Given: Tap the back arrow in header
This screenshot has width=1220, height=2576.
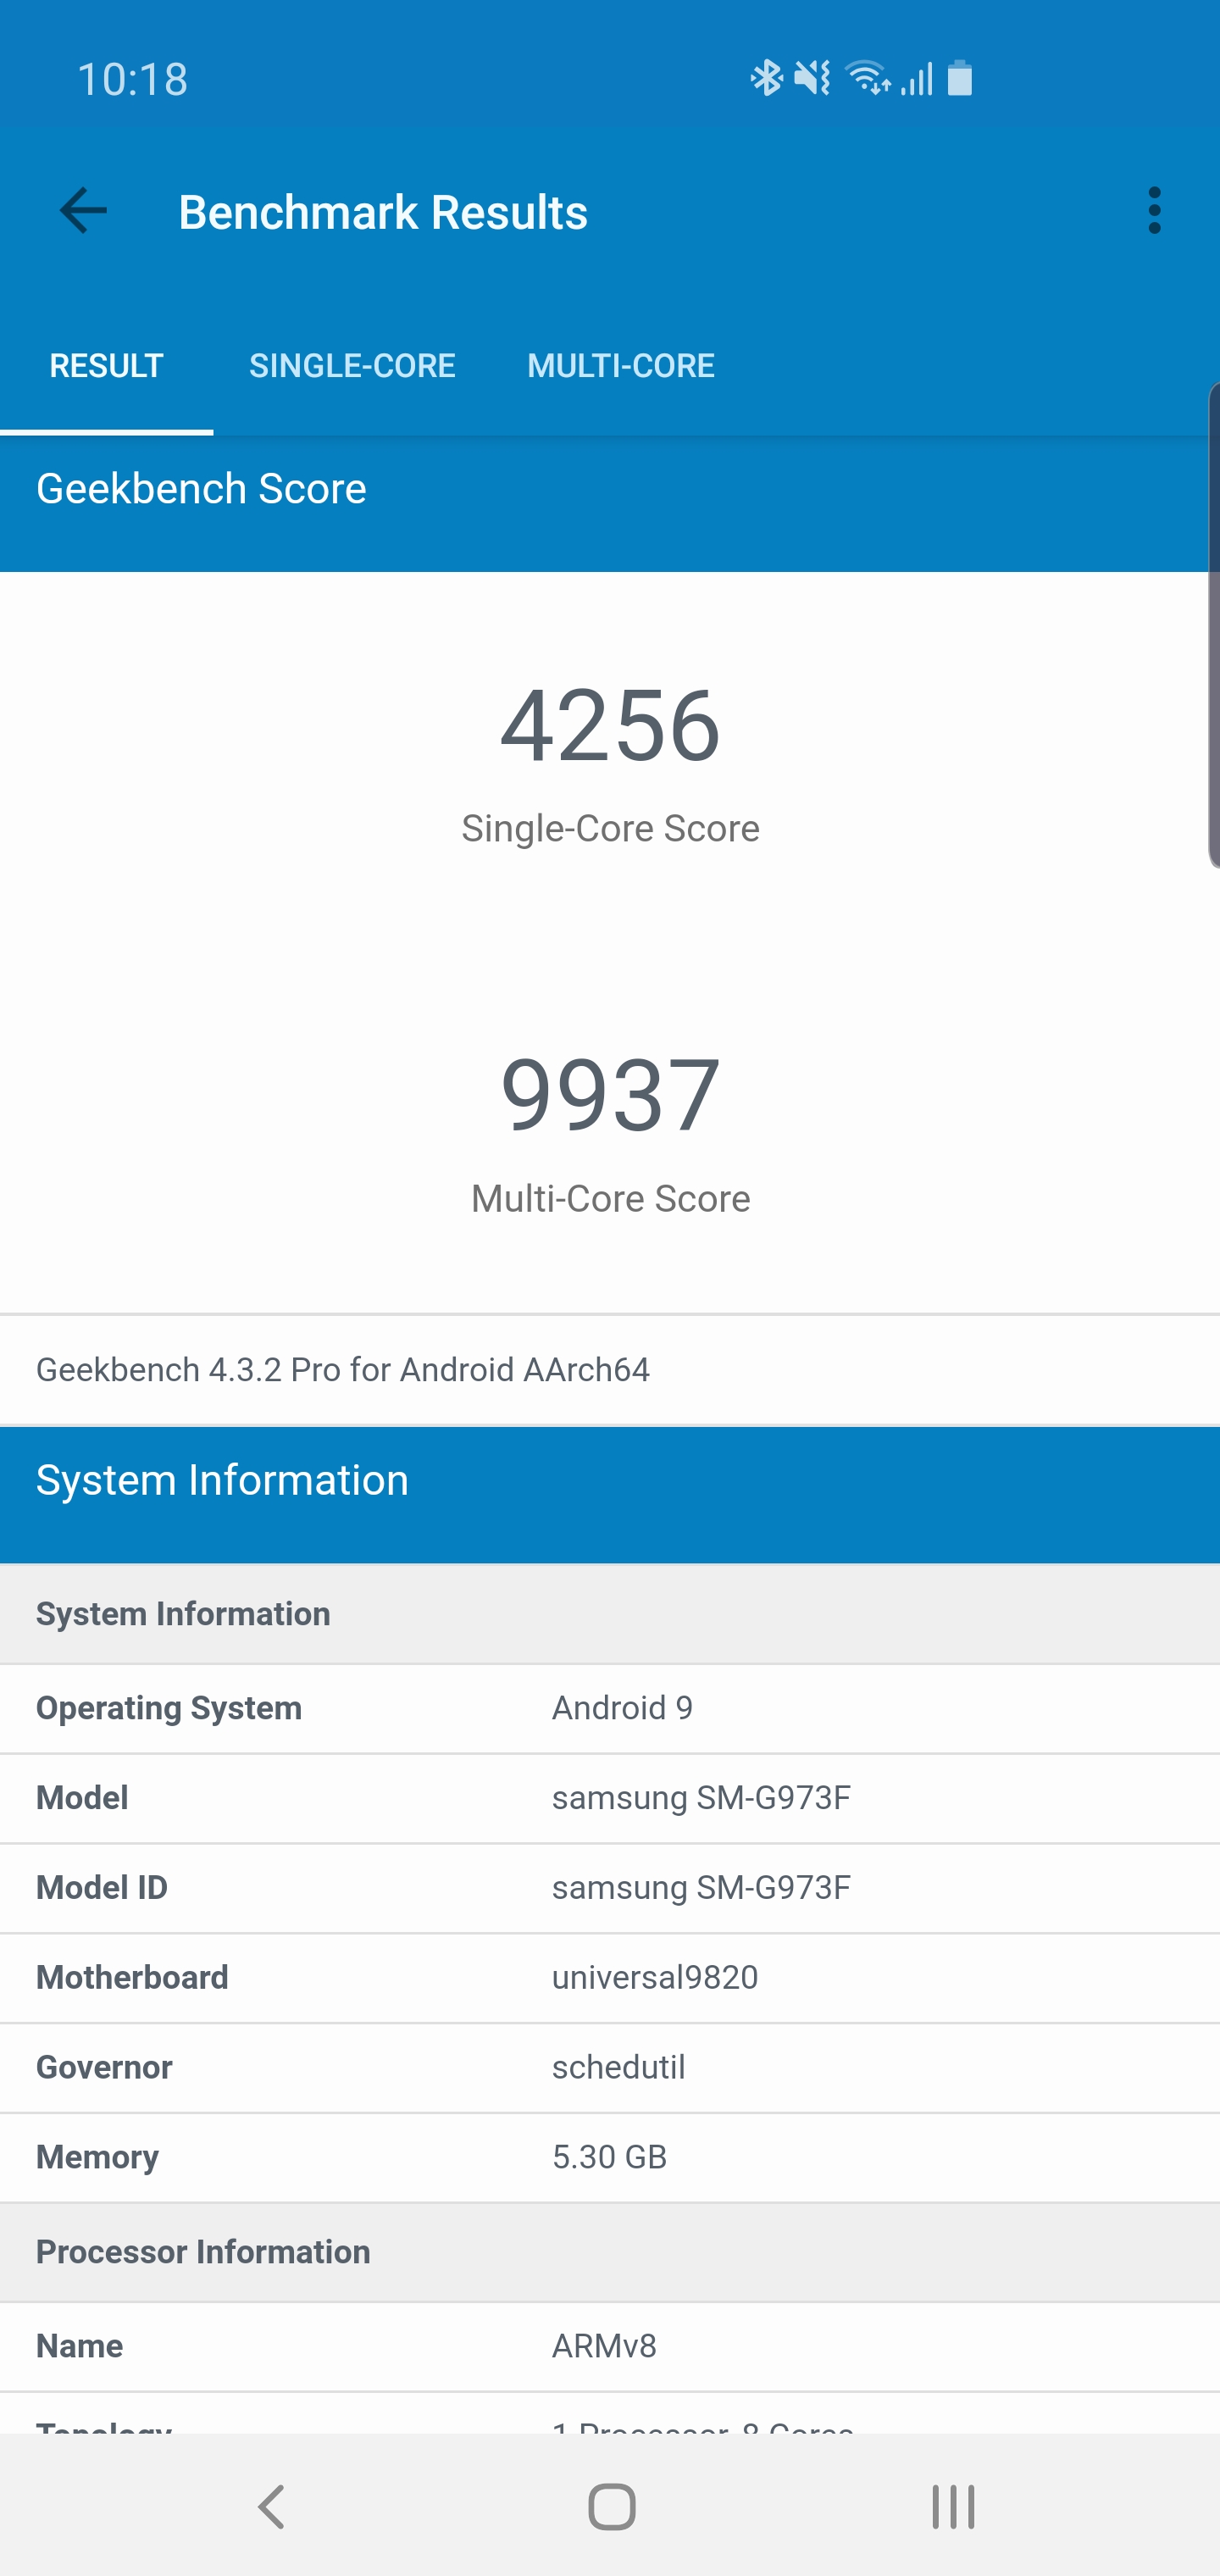Looking at the screenshot, I should pyautogui.click(x=83, y=211).
